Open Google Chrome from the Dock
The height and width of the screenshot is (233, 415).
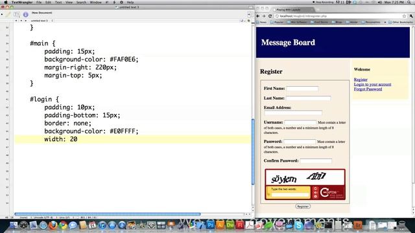63,225
